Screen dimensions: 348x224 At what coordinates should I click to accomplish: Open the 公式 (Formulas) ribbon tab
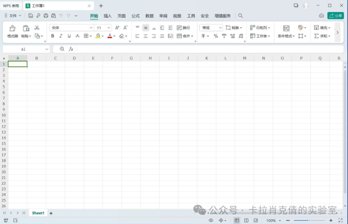pyautogui.click(x=135, y=16)
